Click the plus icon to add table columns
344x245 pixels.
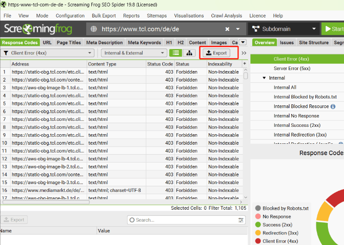(x=244, y=64)
